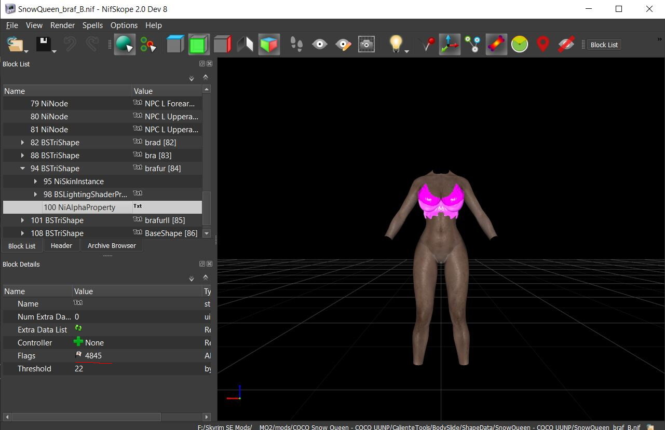665x430 pixels.
Task: Click the green circle Constraints icon
Action: click(519, 44)
